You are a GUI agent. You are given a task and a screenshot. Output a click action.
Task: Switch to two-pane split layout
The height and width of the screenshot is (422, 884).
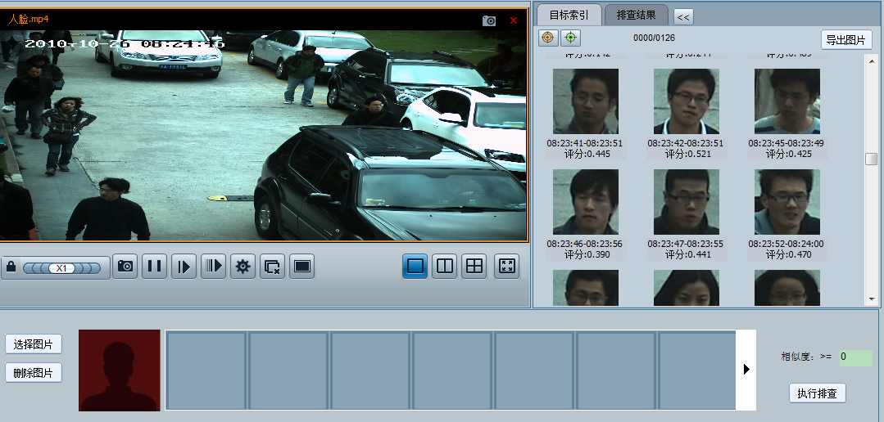tap(444, 266)
